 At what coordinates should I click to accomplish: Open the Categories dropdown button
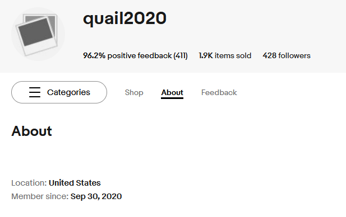coord(59,92)
